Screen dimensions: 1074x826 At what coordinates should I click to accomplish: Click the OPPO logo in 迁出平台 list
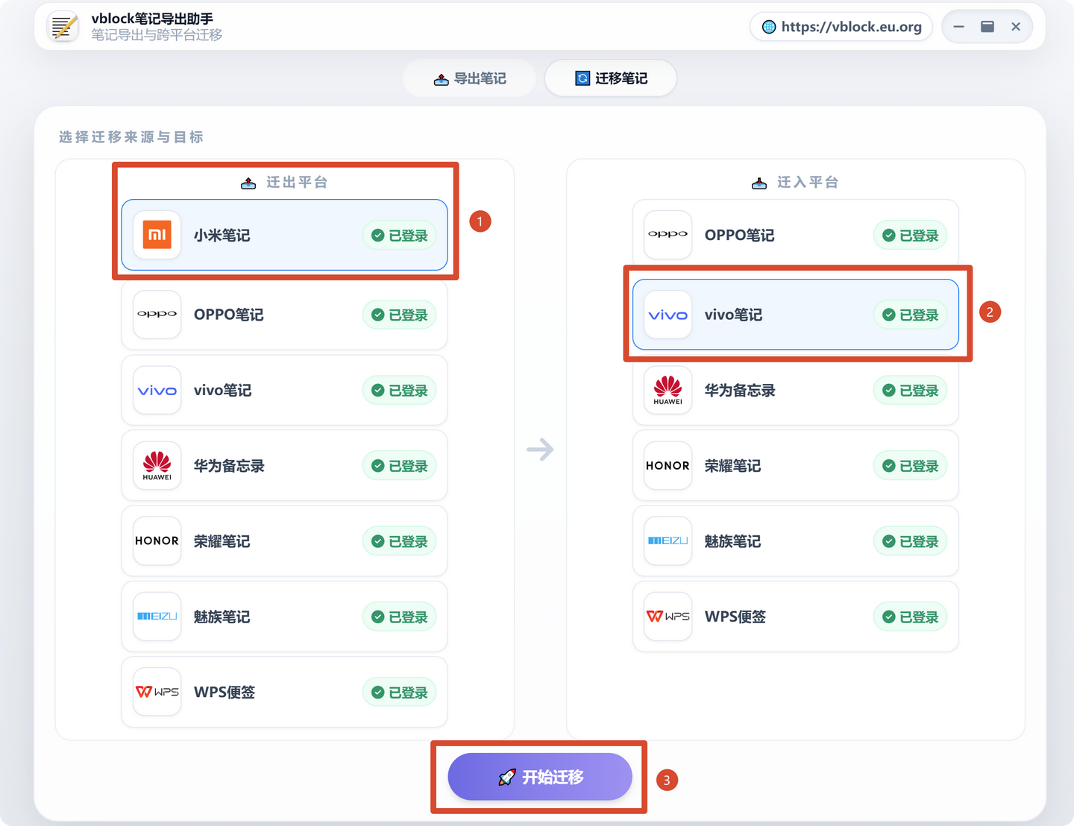point(157,315)
